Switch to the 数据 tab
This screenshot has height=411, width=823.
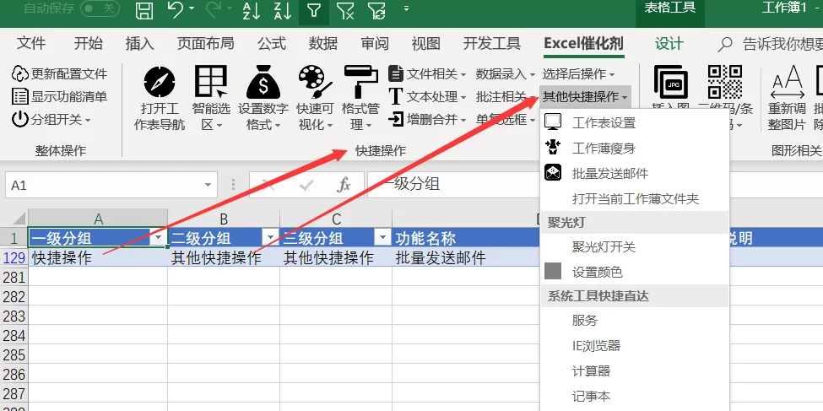coord(322,44)
